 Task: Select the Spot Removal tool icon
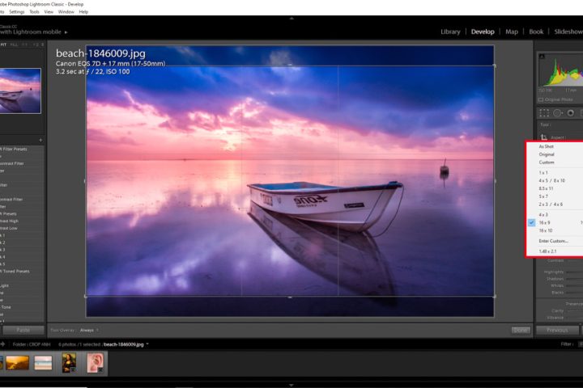coord(558,113)
